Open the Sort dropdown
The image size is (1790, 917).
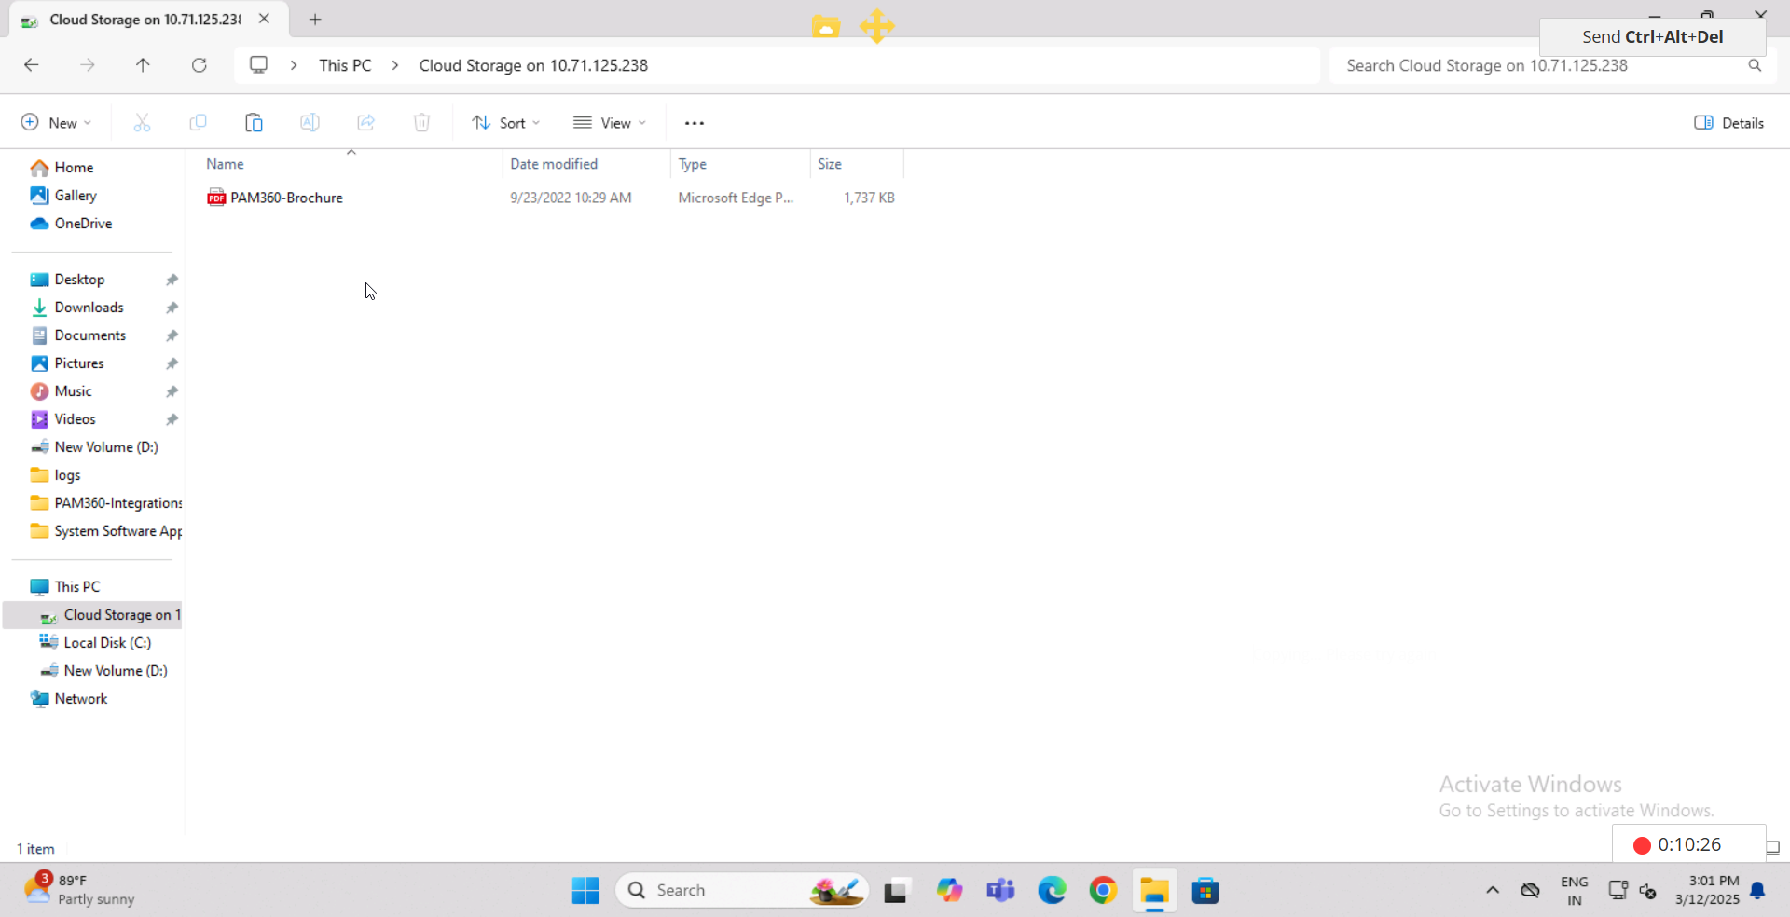click(x=505, y=122)
